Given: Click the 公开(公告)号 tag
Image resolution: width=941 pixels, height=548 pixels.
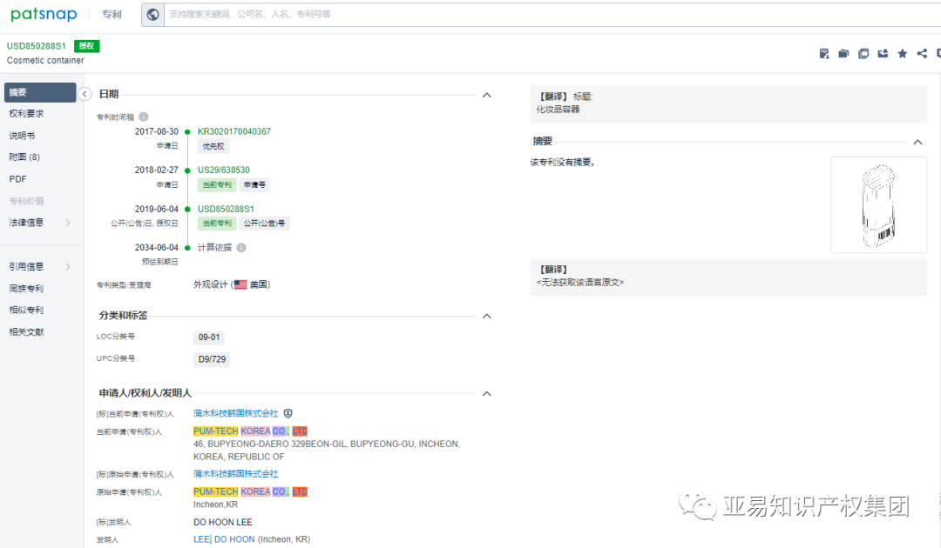Looking at the screenshot, I should click(264, 224).
